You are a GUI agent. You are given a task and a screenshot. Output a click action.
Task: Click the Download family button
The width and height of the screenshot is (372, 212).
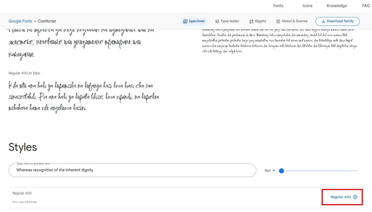(338, 21)
